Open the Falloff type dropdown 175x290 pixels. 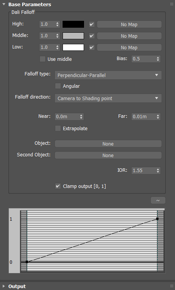[108, 75]
